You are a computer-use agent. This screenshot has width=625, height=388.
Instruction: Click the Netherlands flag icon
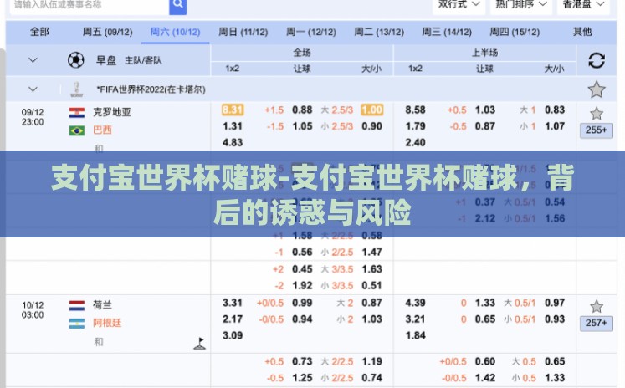(x=77, y=305)
